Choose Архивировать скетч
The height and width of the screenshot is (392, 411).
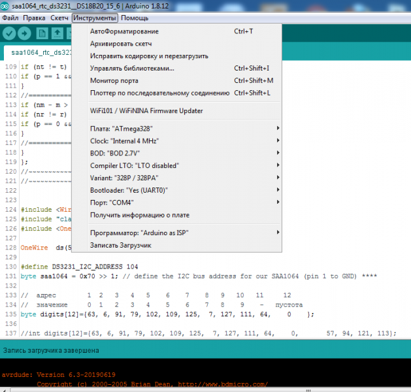176,44
